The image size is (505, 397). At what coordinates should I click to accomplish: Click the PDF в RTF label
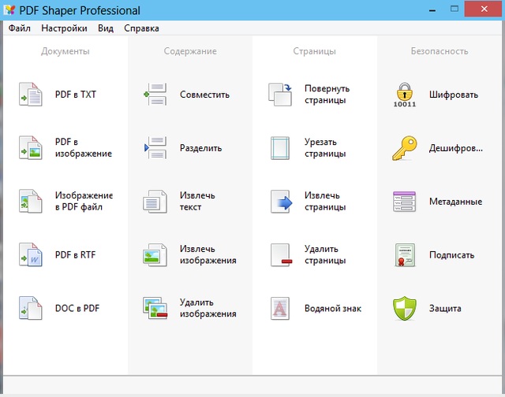coord(76,255)
